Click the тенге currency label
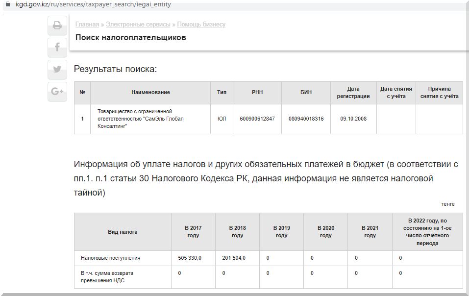The height and width of the screenshot is (296, 469). click(x=448, y=204)
